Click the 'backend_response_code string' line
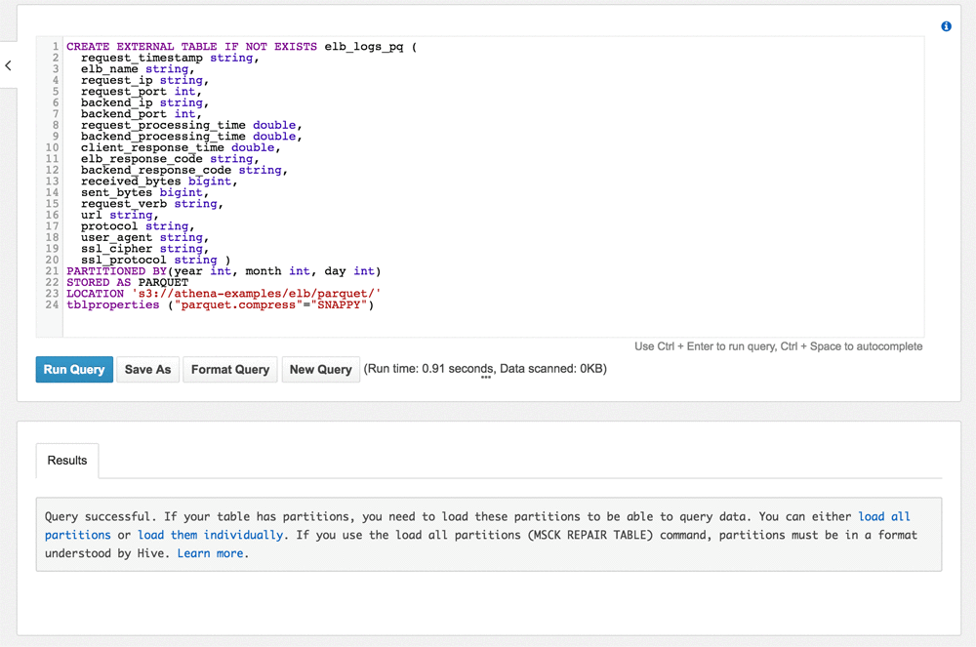Screen dimensions: 976x647 pyautogui.click(x=184, y=170)
